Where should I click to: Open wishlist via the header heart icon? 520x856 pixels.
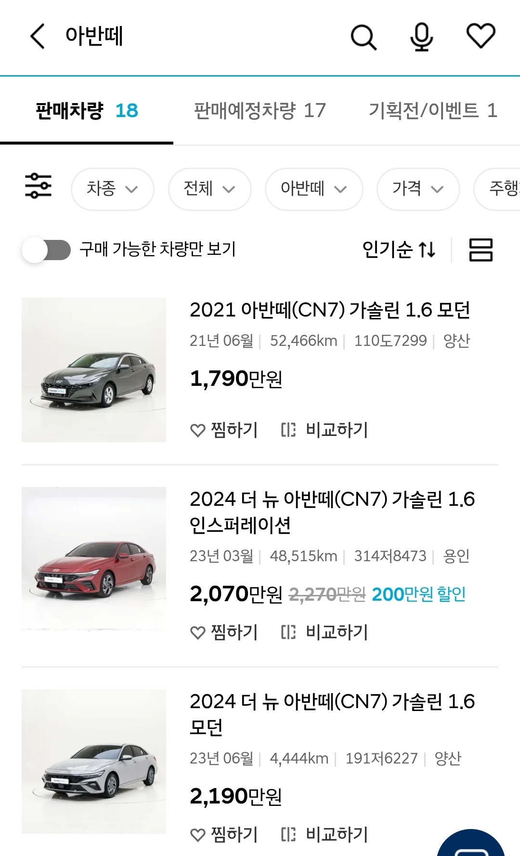coord(481,36)
